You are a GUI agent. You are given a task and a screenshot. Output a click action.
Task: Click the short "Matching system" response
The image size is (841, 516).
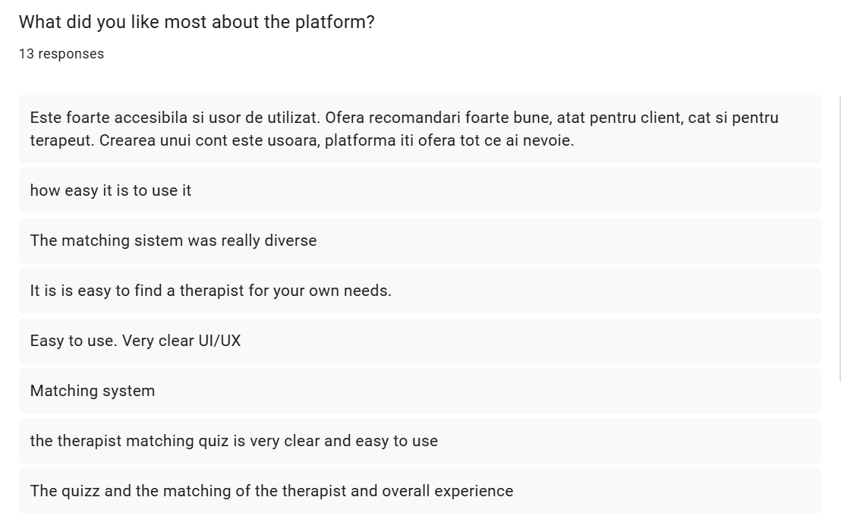93,391
